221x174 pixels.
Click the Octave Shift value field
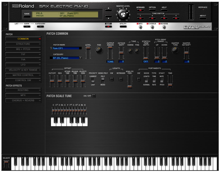(121, 61)
